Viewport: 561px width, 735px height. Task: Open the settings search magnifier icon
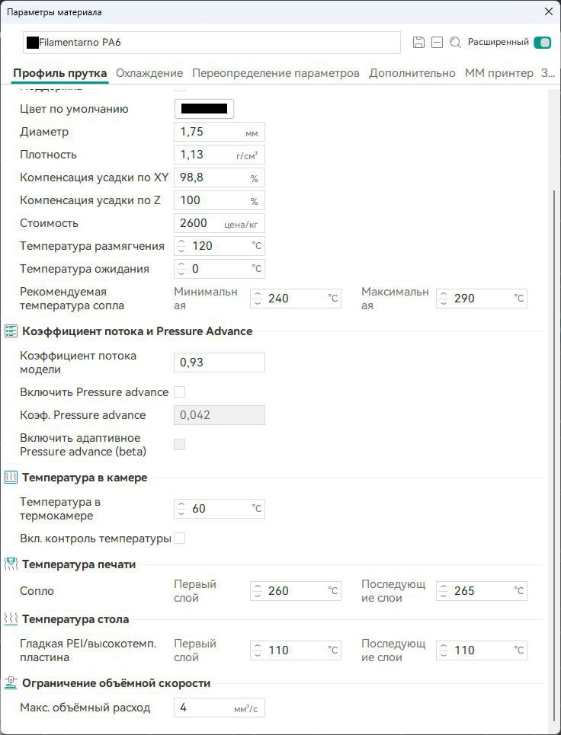pos(455,43)
